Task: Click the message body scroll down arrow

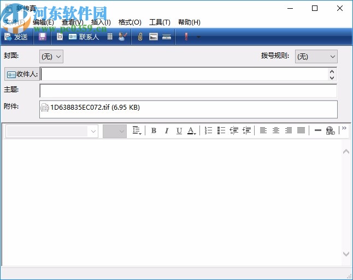Action: click(x=346, y=254)
